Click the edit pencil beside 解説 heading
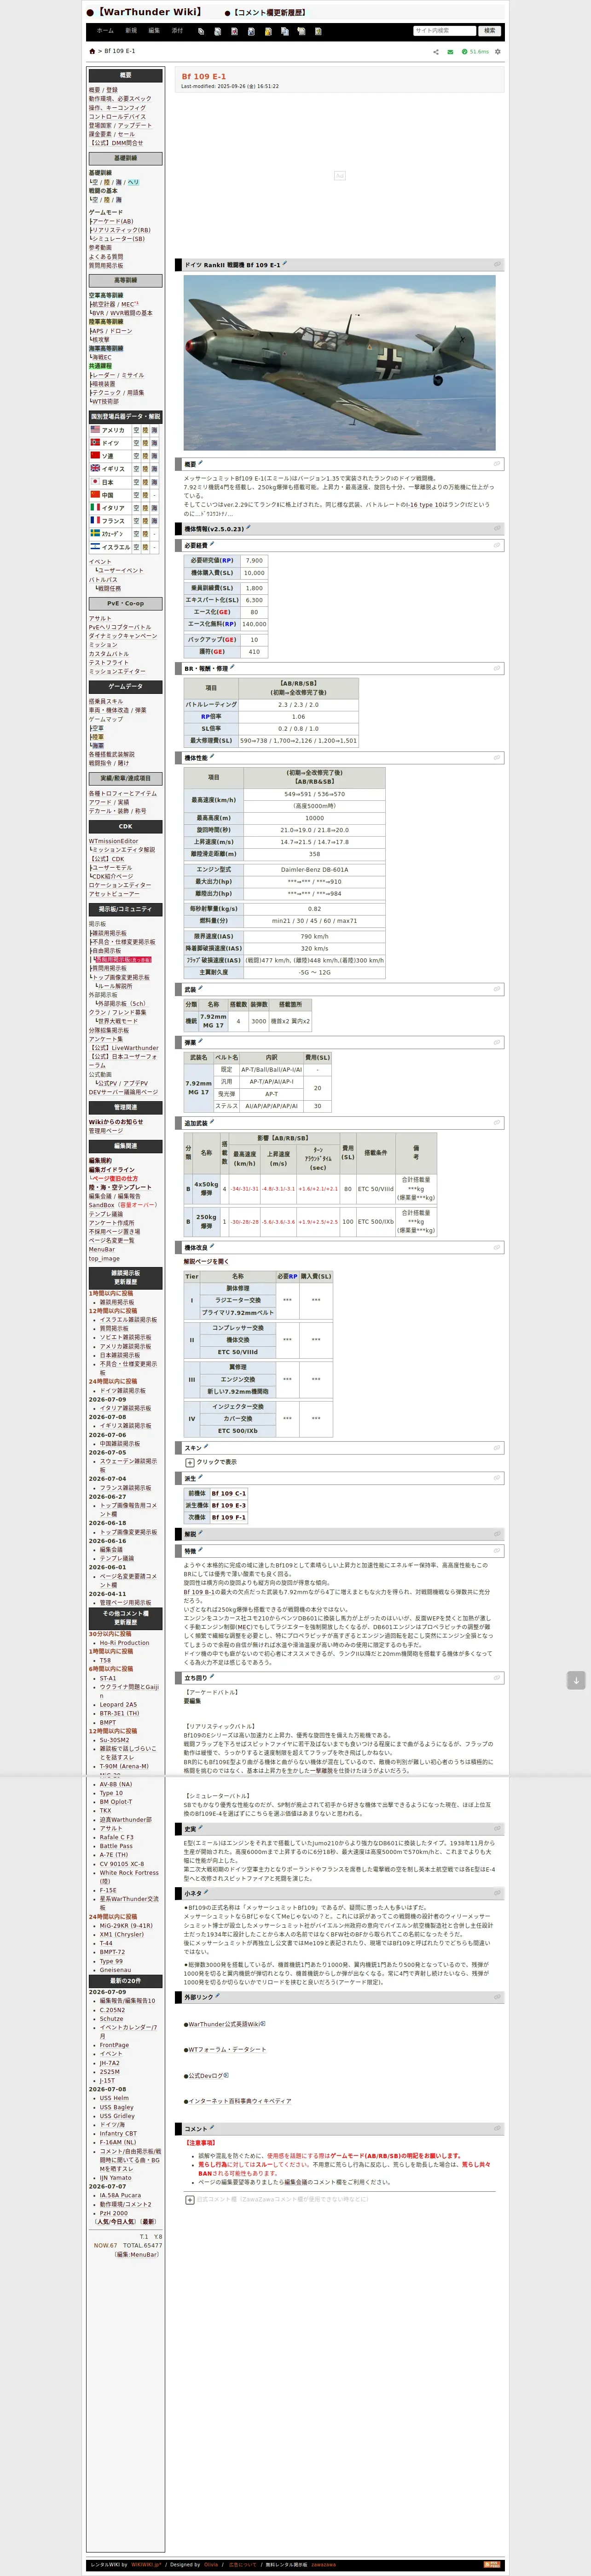 tap(201, 1532)
